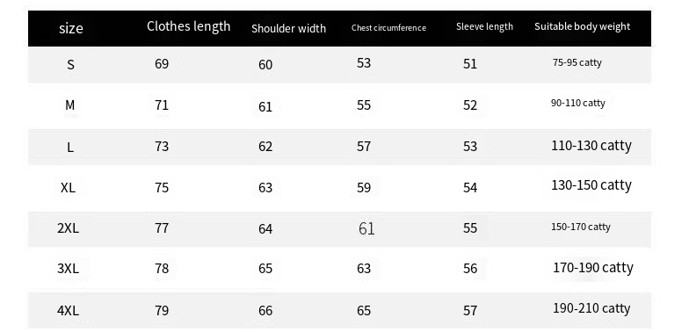This screenshot has height=332, width=689.
Task: Select the 2XL size label
Action: pyautogui.click(x=69, y=228)
